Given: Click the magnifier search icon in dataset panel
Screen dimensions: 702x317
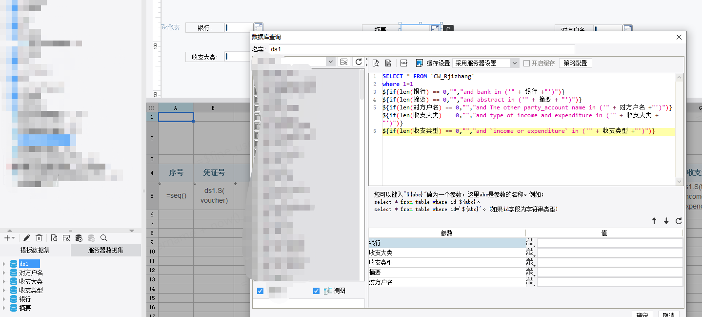Looking at the screenshot, I should [103, 238].
